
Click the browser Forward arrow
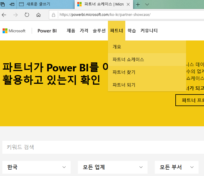(x=15, y=15)
